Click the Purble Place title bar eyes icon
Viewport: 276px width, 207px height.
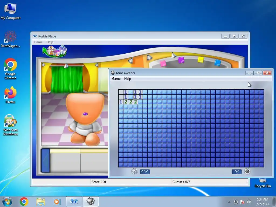point(35,36)
